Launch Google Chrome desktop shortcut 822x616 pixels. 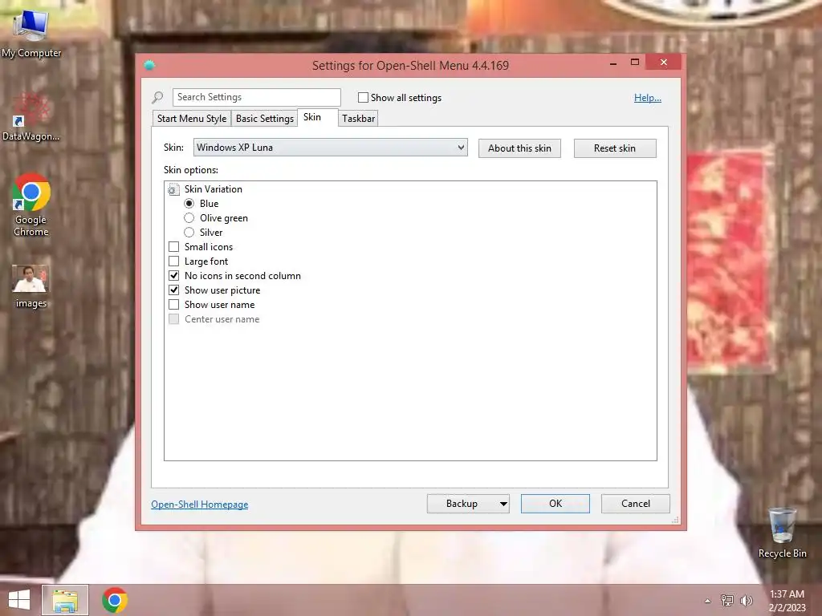click(31, 205)
